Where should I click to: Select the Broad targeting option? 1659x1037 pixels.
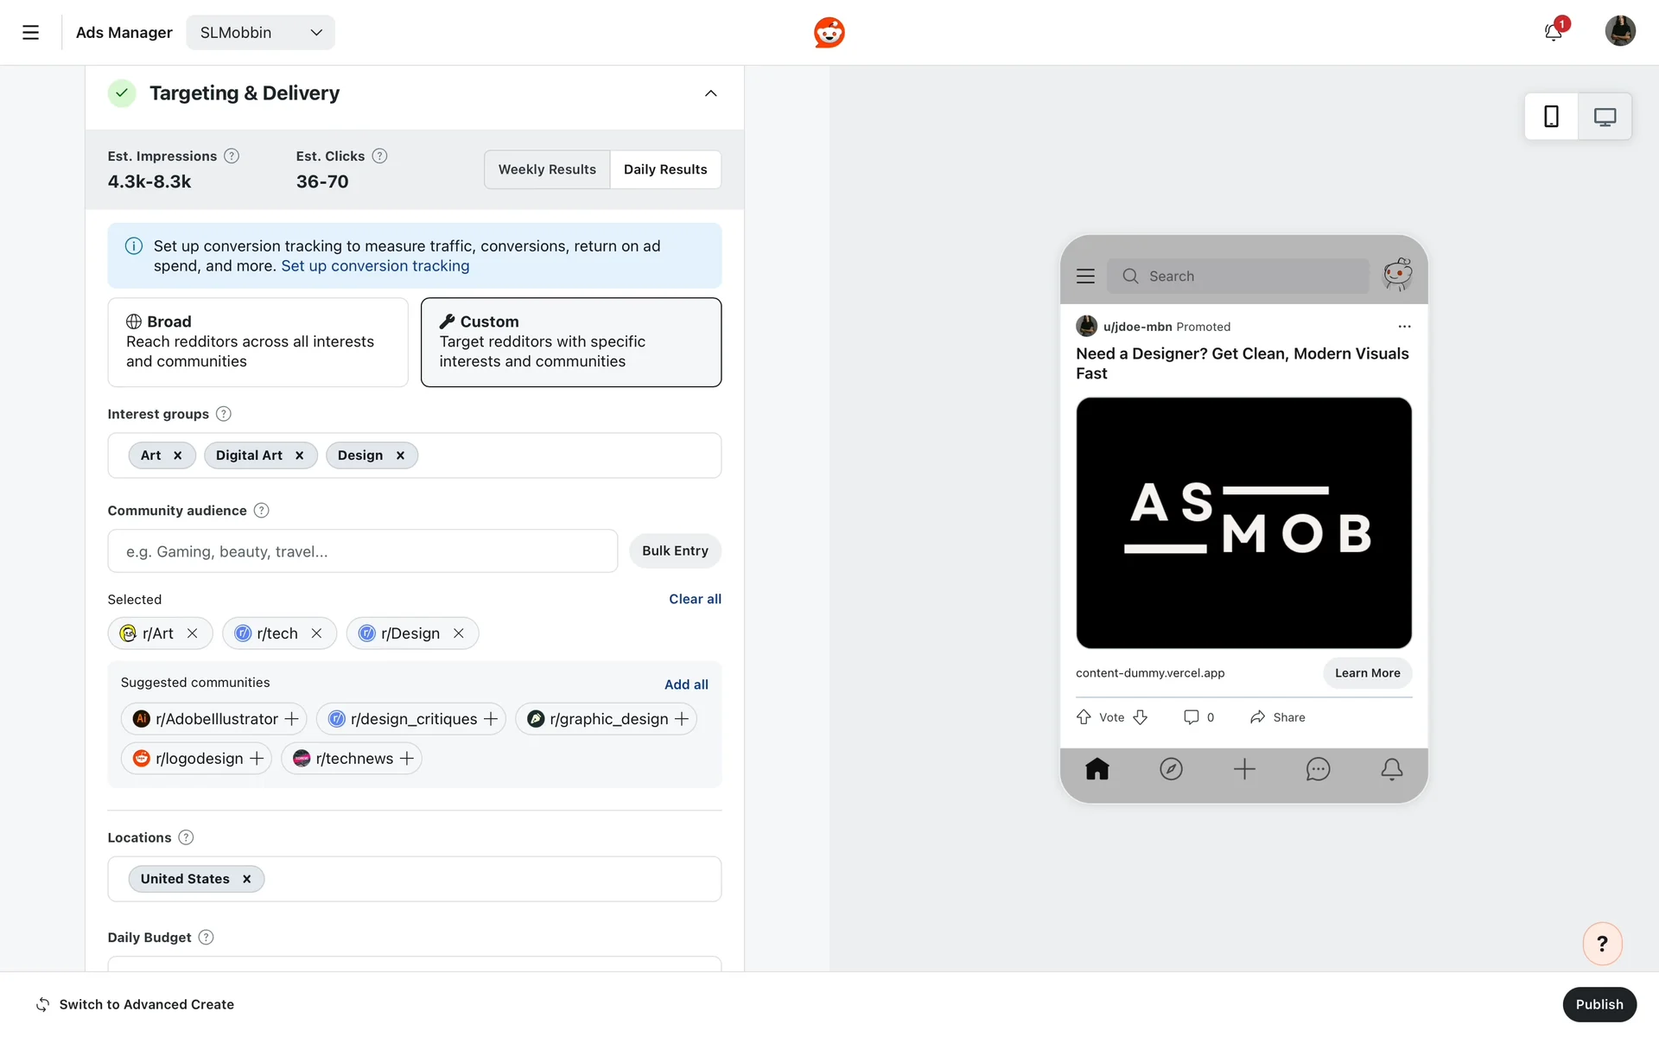click(x=257, y=342)
